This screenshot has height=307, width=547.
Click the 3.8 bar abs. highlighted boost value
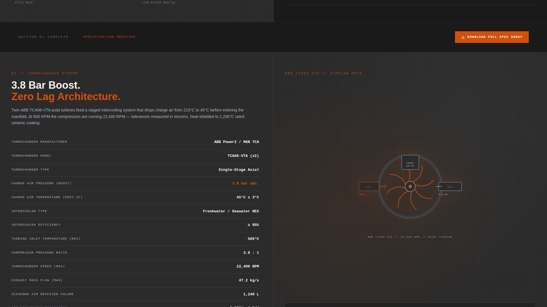245,183
